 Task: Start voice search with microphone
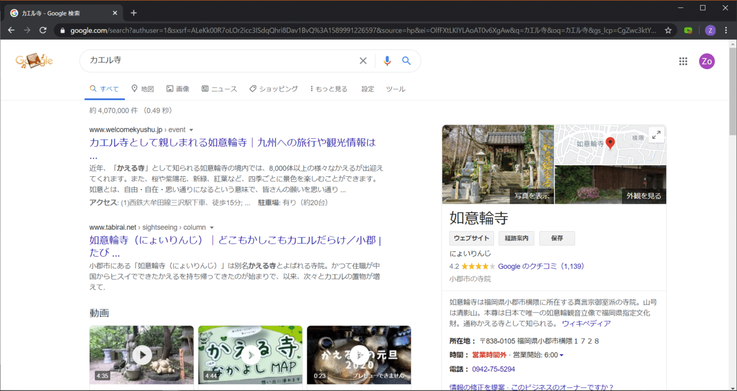pyautogui.click(x=387, y=60)
